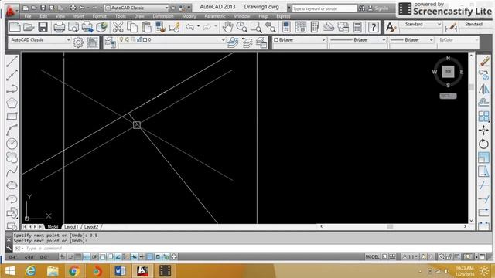This screenshot has height=278, width=495.
Task: Open the AutoCAD Classic workspace dropdown in Workspaces toolbar
Action: point(68,40)
